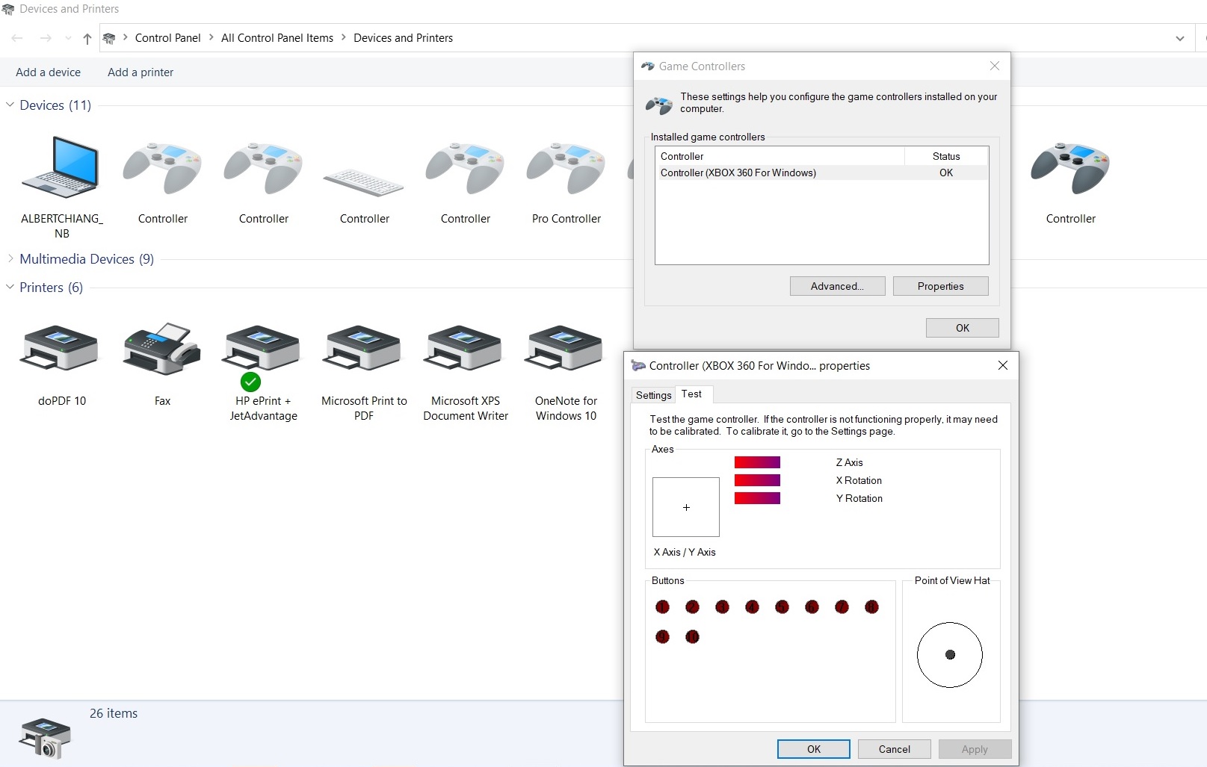Select the ALBERTCHIANG_NB laptop device icon

pyautogui.click(x=61, y=167)
